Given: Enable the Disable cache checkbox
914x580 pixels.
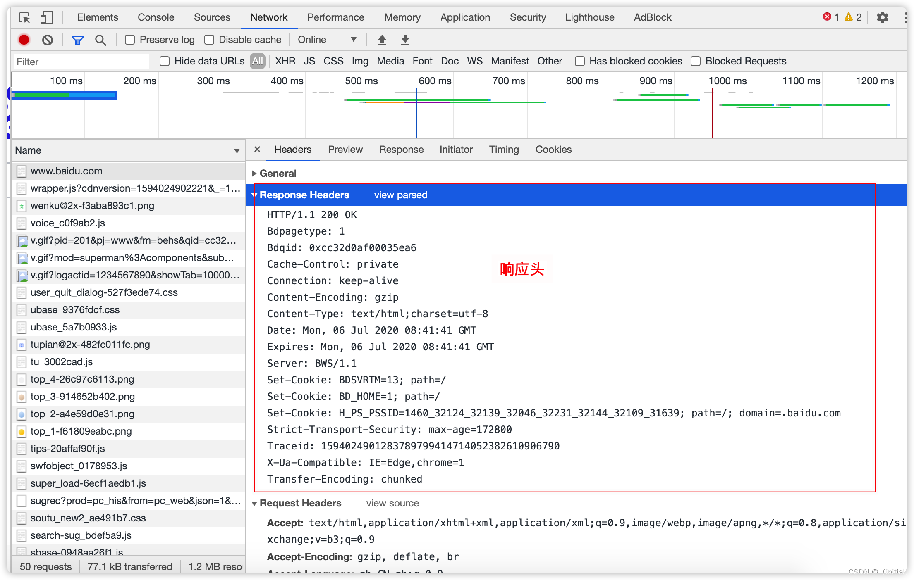Looking at the screenshot, I should tap(209, 39).
